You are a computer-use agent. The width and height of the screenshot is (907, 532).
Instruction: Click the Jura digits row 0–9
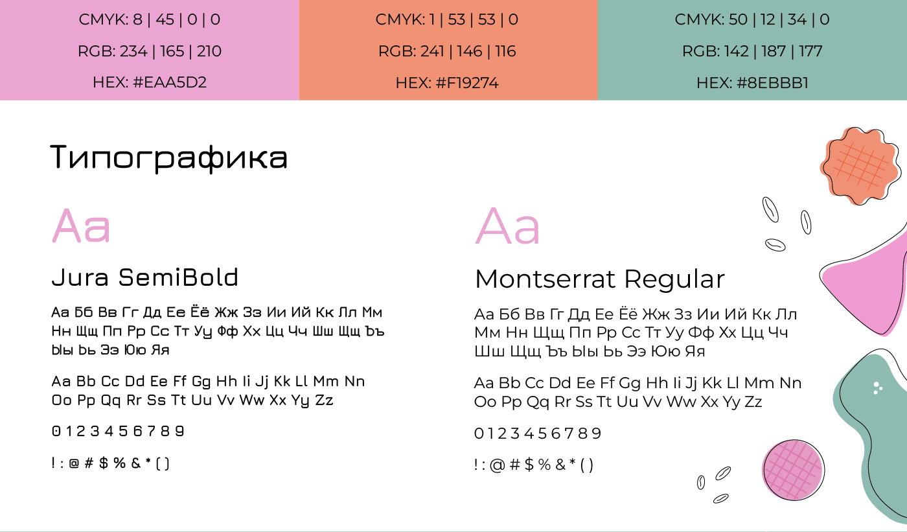click(118, 431)
